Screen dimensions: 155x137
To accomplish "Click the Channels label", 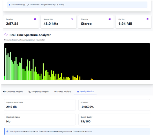I will 85,19.
